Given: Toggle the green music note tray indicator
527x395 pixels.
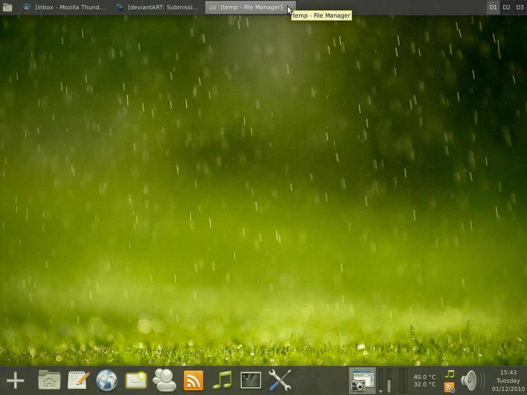Looking at the screenshot, I should click(450, 374).
